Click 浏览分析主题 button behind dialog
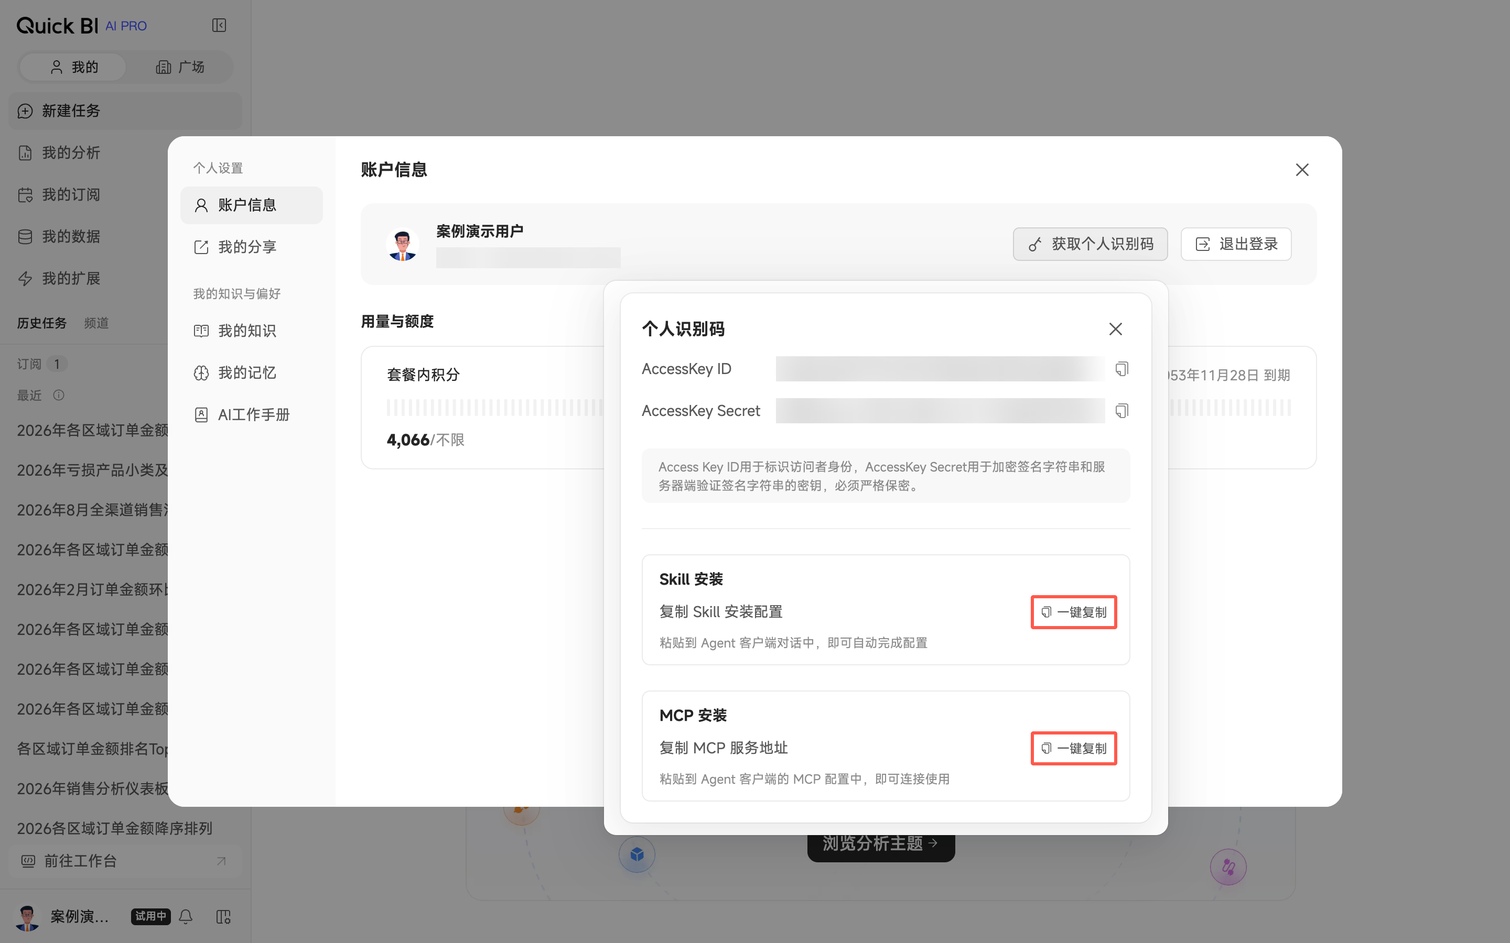This screenshot has width=1510, height=943. (x=880, y=848)
